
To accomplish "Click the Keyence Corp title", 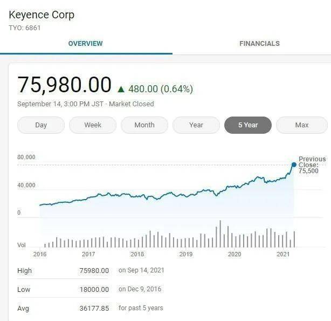I will [42, 15].
